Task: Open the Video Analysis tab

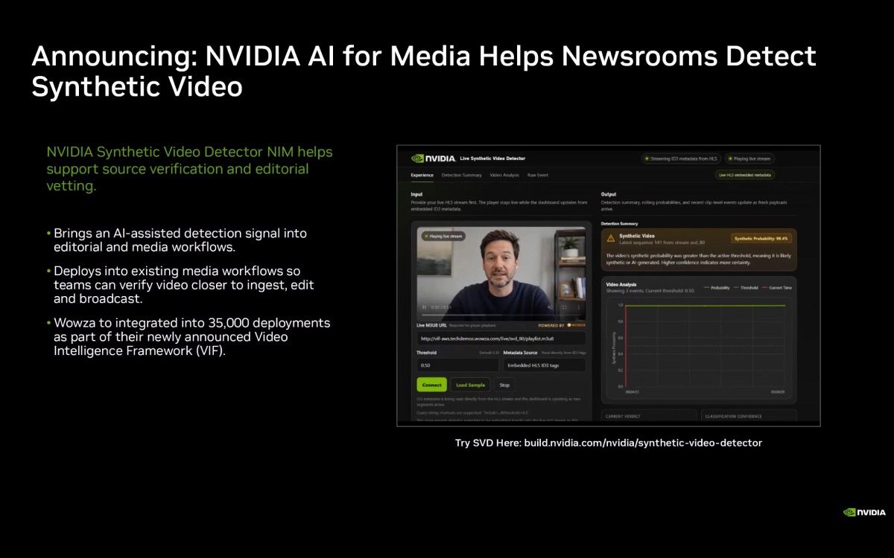Action: 504,175
